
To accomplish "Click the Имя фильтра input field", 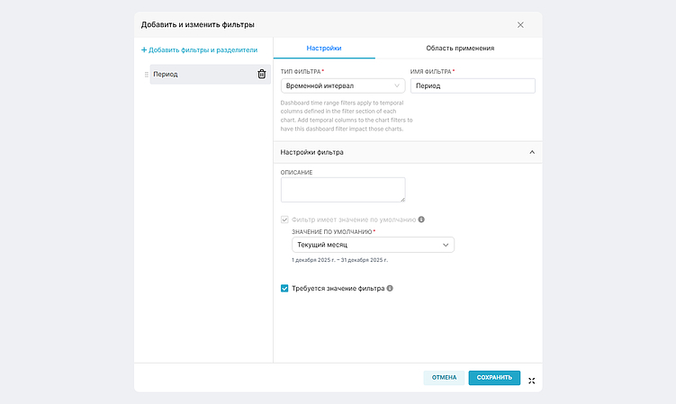I will pos(473,85).
